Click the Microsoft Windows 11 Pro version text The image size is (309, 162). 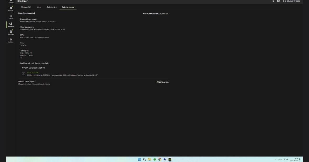point(38,22)
